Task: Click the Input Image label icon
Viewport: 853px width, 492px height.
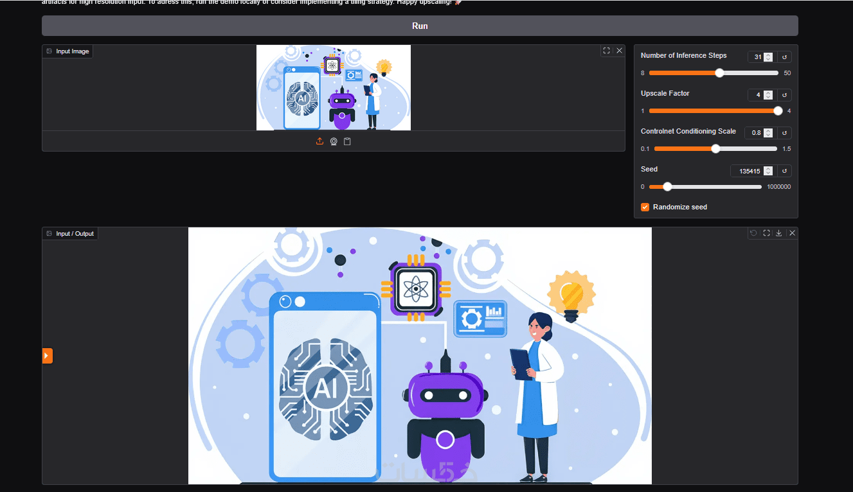Action: pos(49,51)
